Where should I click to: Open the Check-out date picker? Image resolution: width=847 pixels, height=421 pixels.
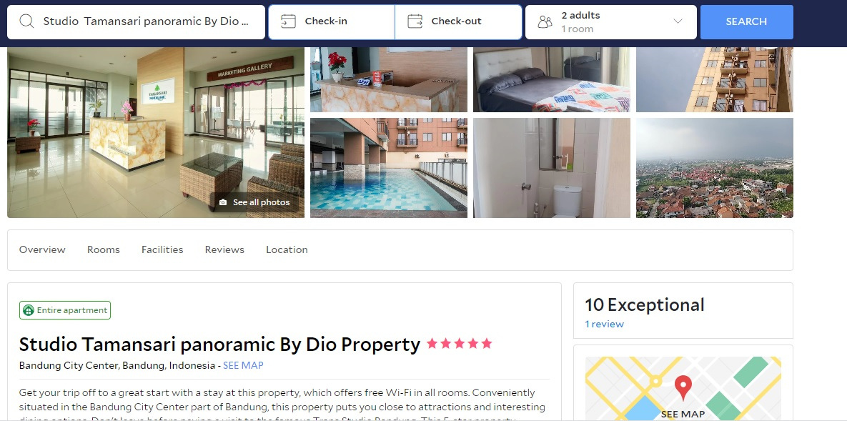coord(458,22)
